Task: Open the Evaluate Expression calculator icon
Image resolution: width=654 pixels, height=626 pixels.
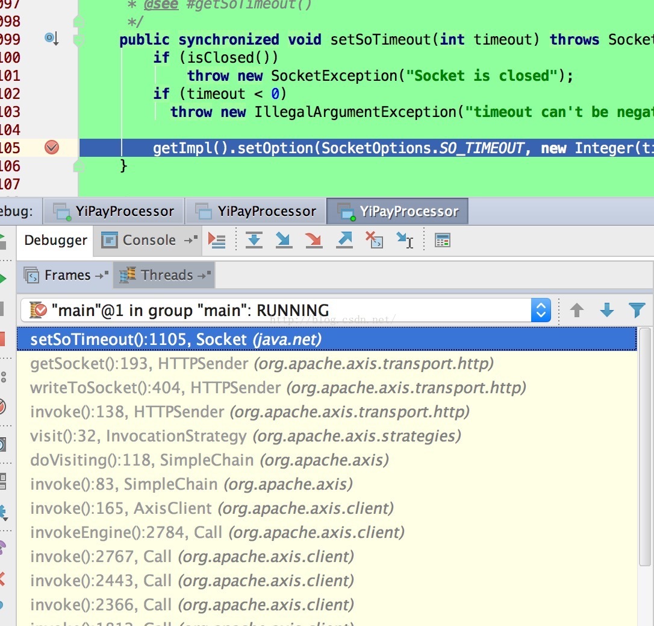Action: point(442,241)
